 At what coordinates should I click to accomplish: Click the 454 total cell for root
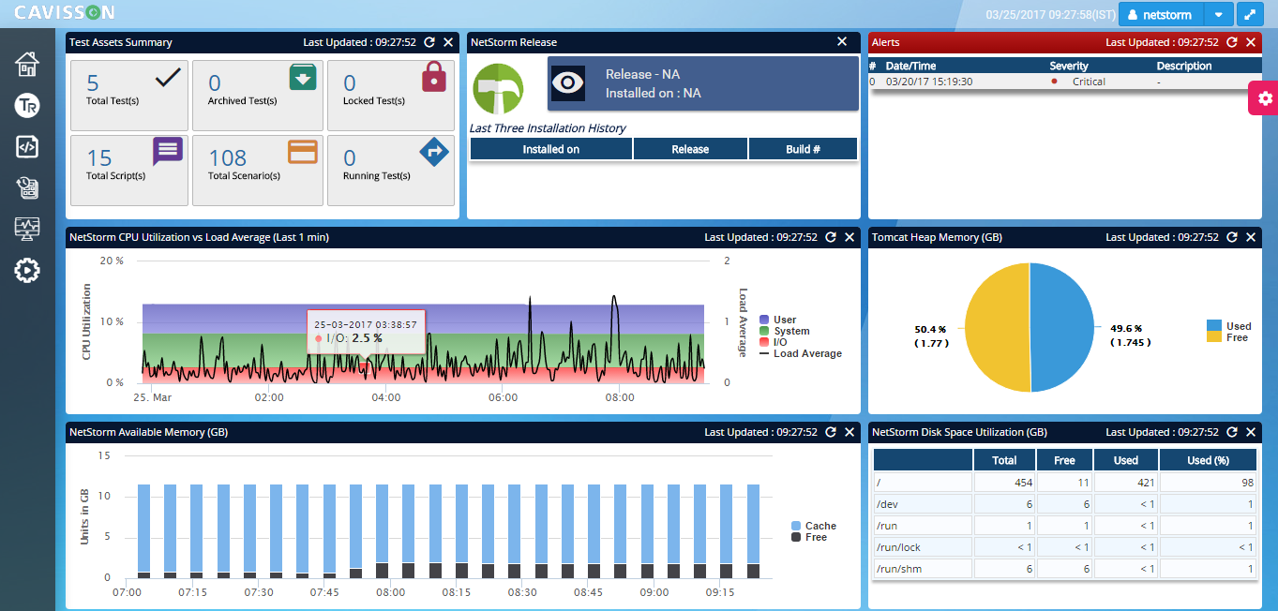1004,483
